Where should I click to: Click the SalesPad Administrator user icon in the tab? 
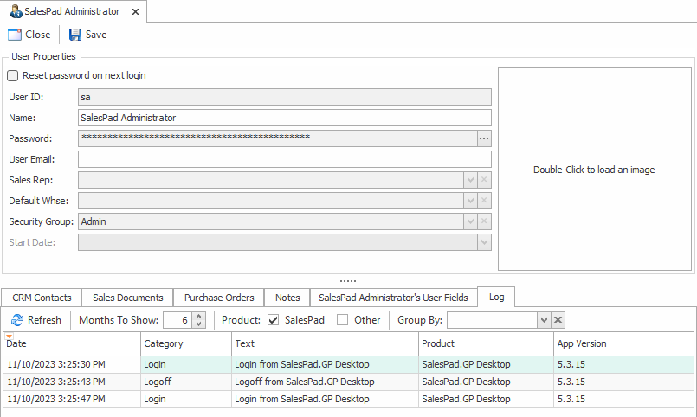click(x=16, y=11)
